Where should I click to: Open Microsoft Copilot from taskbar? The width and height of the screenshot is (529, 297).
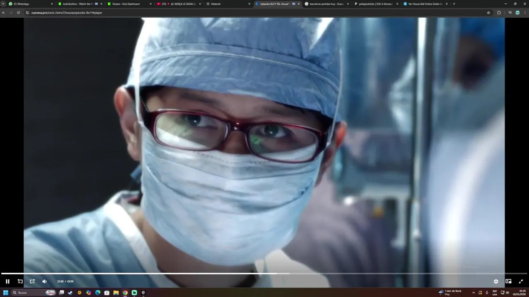(x=88, y=292)
